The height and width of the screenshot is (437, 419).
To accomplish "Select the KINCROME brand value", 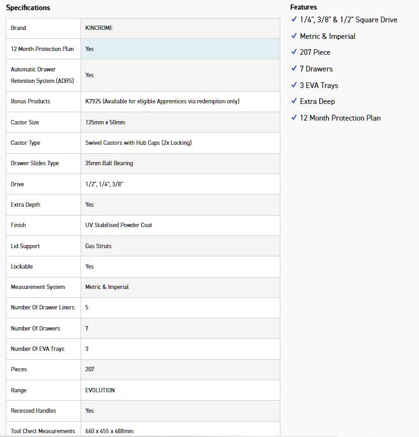I will 99,28.
